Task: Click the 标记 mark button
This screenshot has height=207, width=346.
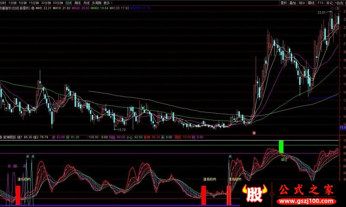Action: coord(330,3)
